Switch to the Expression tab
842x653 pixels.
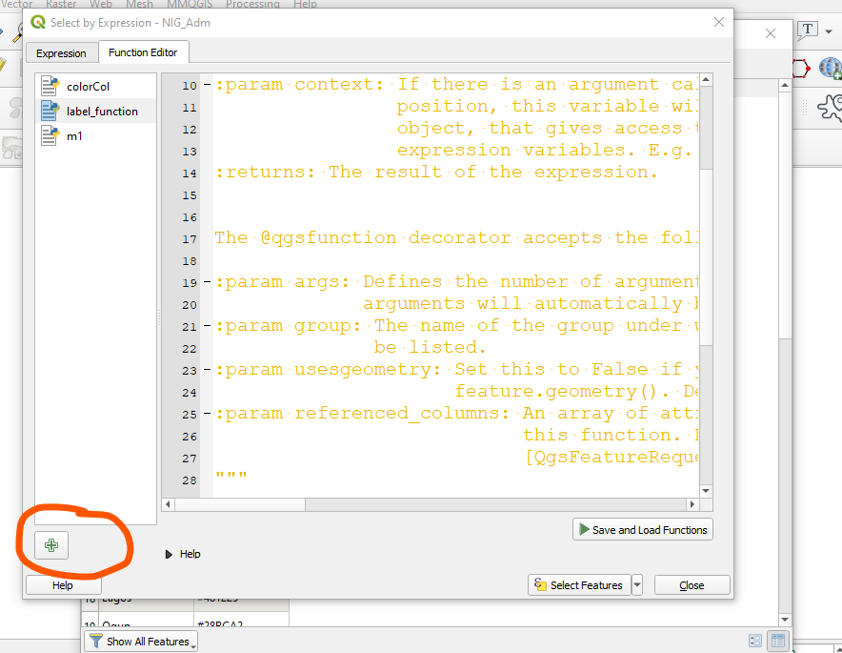click(x=62, y=52)
